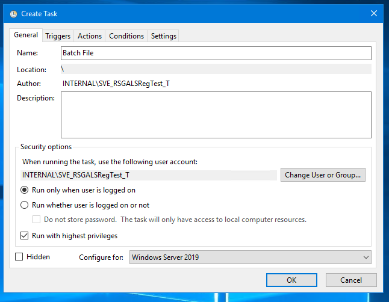Click the Create Task clock icon

click(13, 14)
